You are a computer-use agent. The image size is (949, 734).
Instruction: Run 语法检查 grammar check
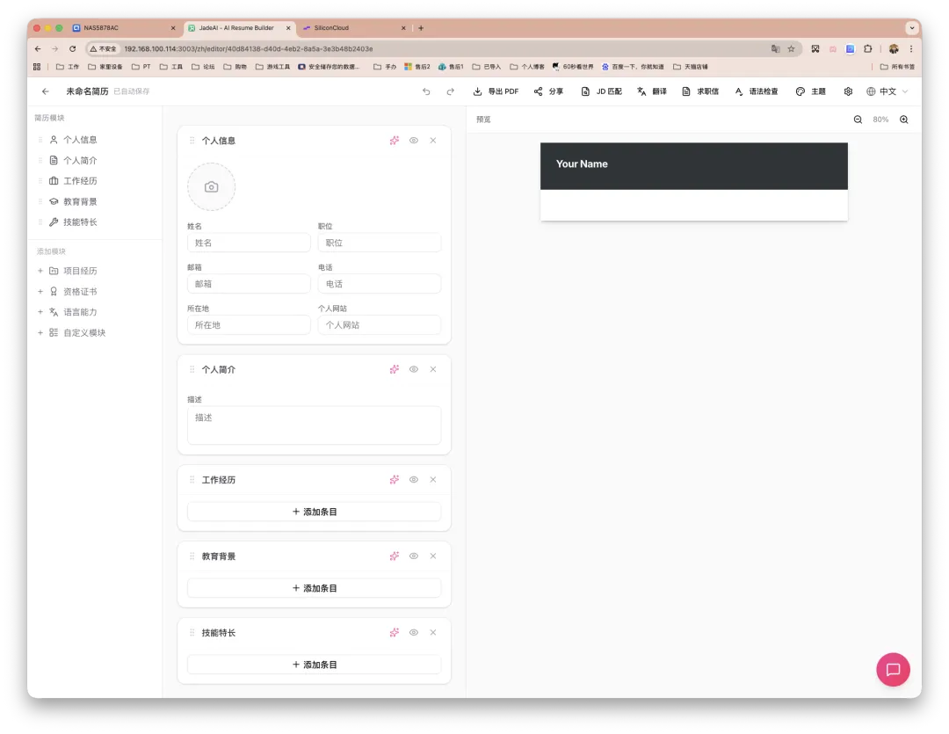[x=756, y=91]
